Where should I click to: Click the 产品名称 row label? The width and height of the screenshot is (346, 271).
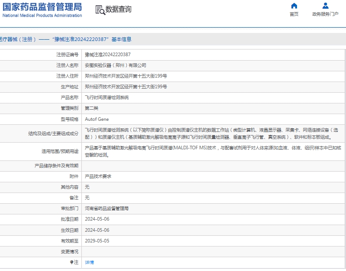[x=69, y=98]
